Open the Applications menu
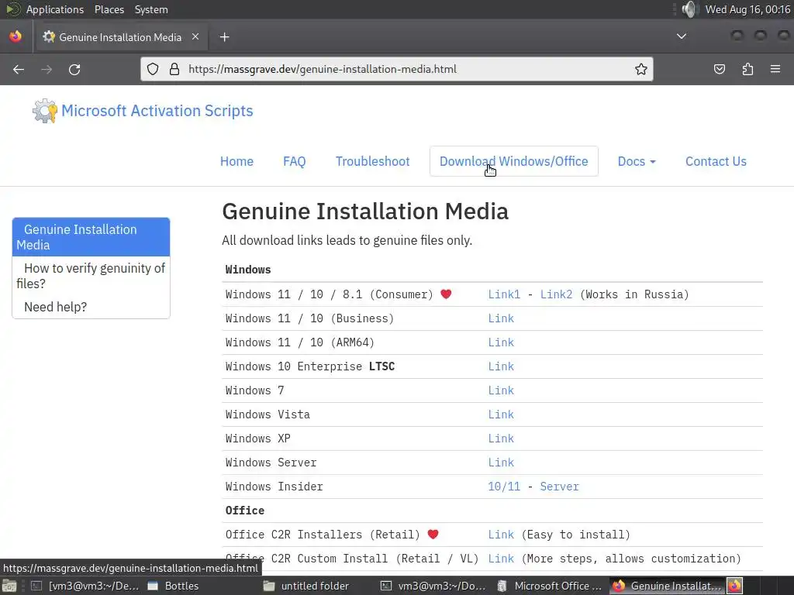This screenshot has width=794, height=595. point(55,9)
